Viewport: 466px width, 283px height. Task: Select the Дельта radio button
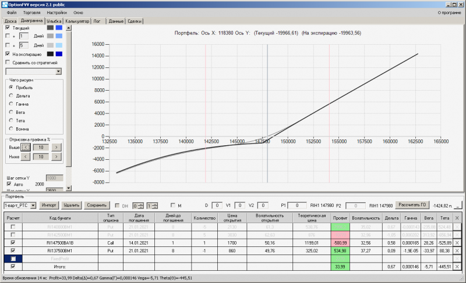pyautogui.click(x=11, y=95)
